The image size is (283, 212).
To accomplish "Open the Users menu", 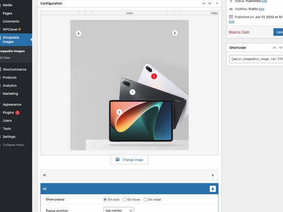I will (7, 121).
